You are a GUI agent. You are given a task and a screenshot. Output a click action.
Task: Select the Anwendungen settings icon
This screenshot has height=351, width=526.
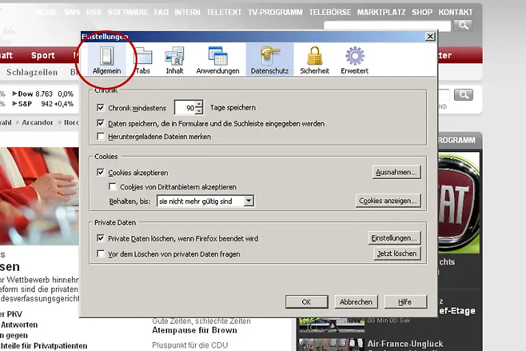pyautogui.click(x=217, y=60)
